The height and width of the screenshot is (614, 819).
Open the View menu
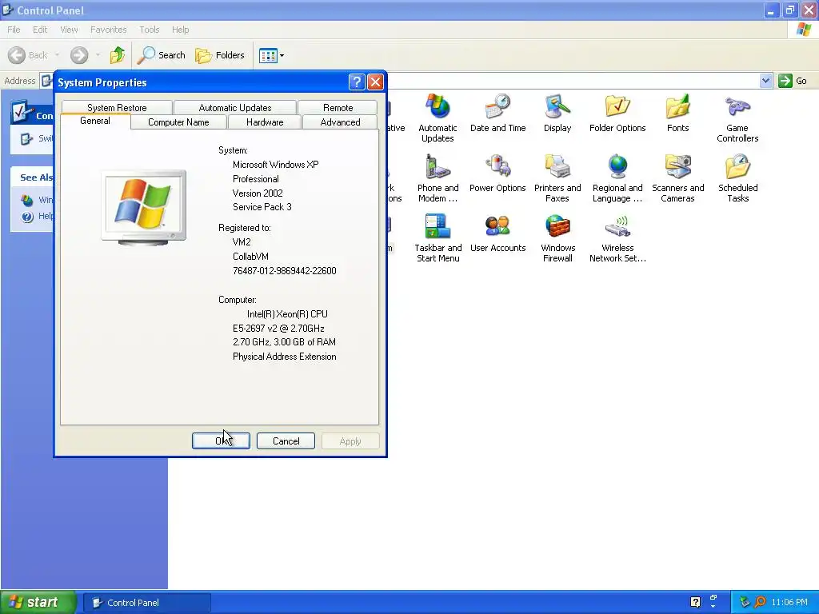click(x=69, y=30)
